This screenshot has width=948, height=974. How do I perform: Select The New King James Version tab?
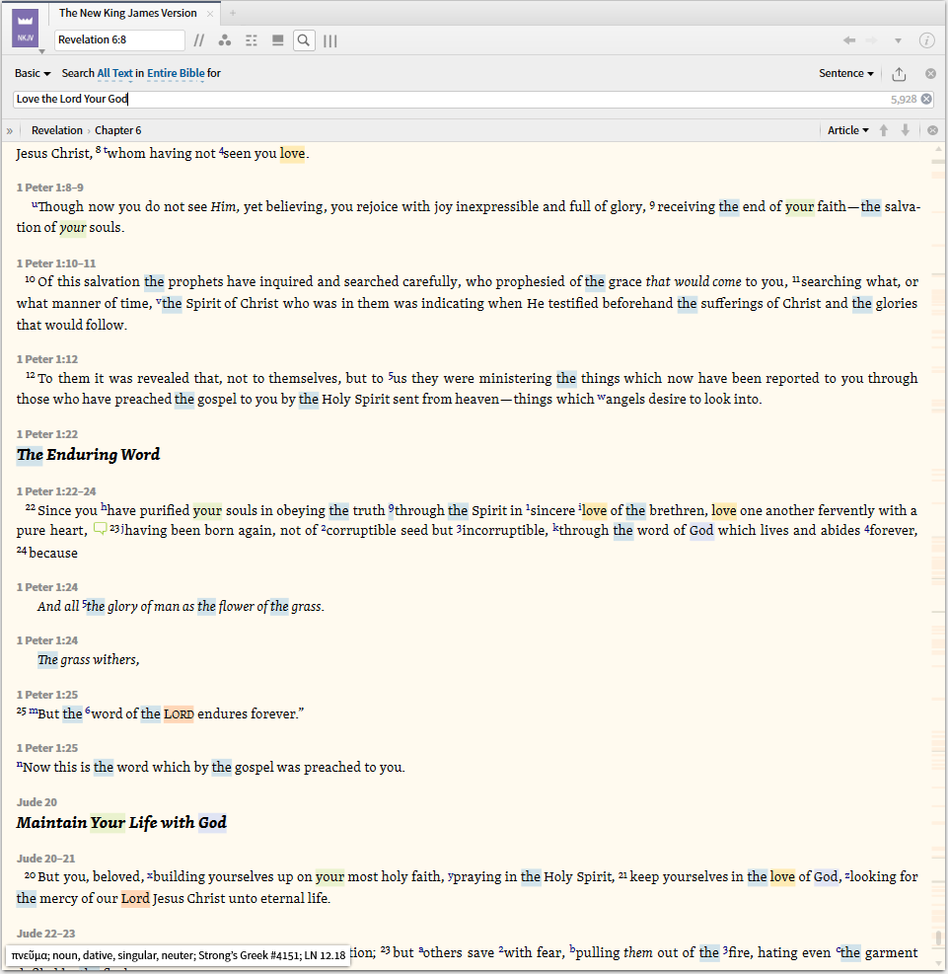pyautogui.click(x=128, y=13)
